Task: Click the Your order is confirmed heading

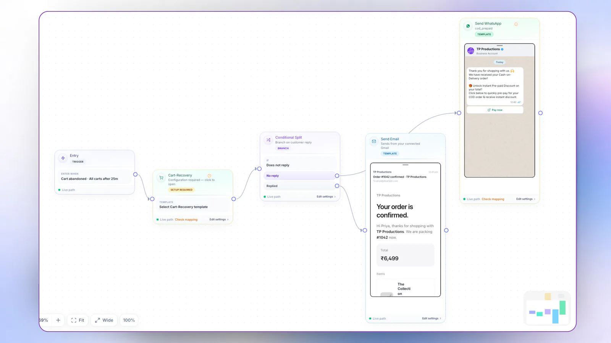Action: tap(395, 211)
